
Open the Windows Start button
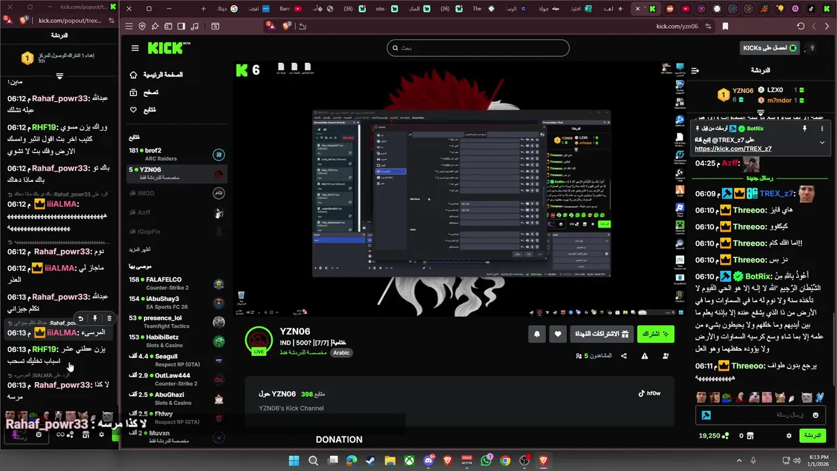tap(294, 461)
